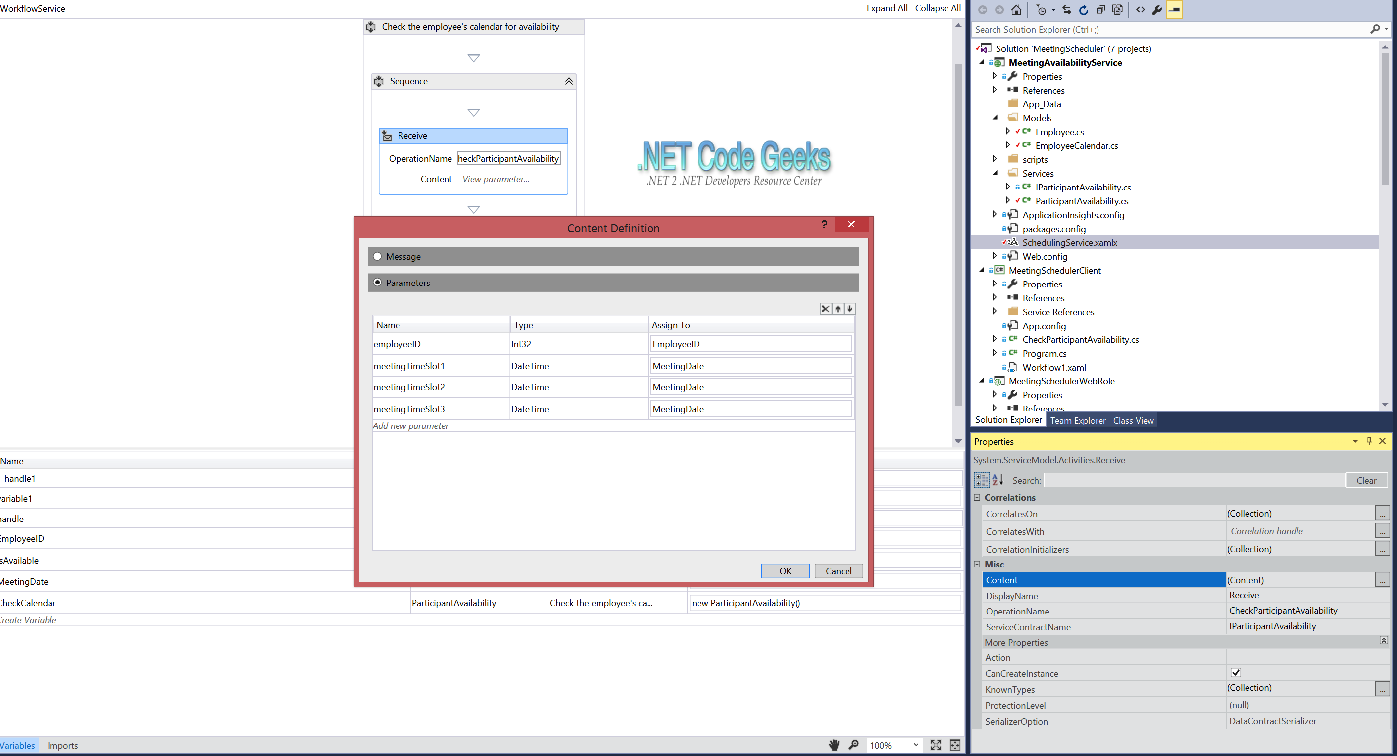Toggle the CanCreateInstance checkbox
Image resolution: width=1397 pixels, height=756 pixels.
pos(1236,672)
